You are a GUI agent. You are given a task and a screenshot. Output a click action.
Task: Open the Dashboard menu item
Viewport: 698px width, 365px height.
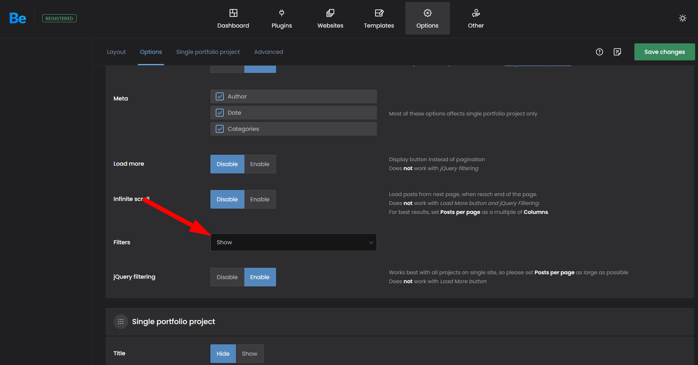233,18
